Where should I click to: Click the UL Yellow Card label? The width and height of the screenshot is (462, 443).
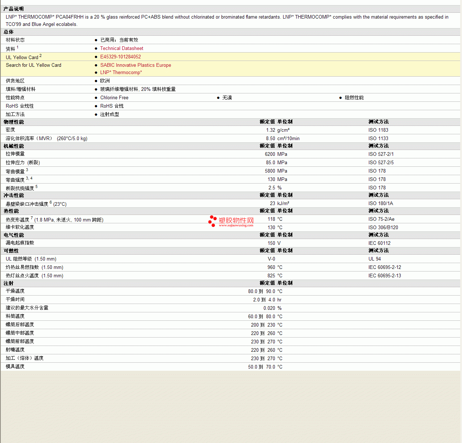(x=22, y=57)
